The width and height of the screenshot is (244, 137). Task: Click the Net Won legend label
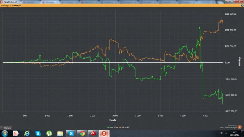pyautogui.click(x=114, y=128)
